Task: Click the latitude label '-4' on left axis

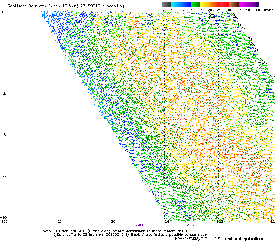Action: [3, 94]
